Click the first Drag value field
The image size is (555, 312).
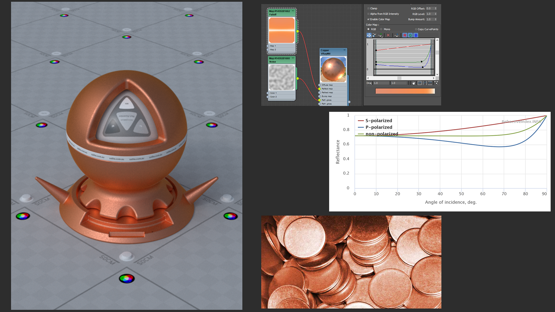point(381,83)
